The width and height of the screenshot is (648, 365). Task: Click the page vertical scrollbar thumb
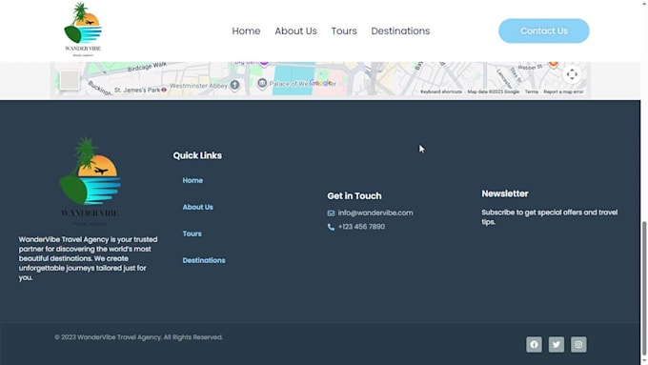pyautogui.click(x=644, y=288)
